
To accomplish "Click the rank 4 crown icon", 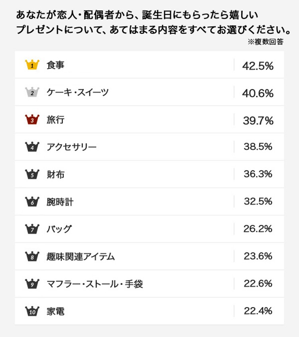I will 32,147.
